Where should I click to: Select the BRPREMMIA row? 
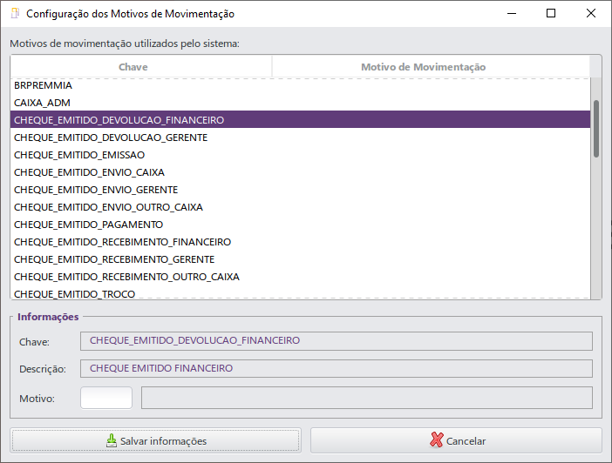point(300,85)
